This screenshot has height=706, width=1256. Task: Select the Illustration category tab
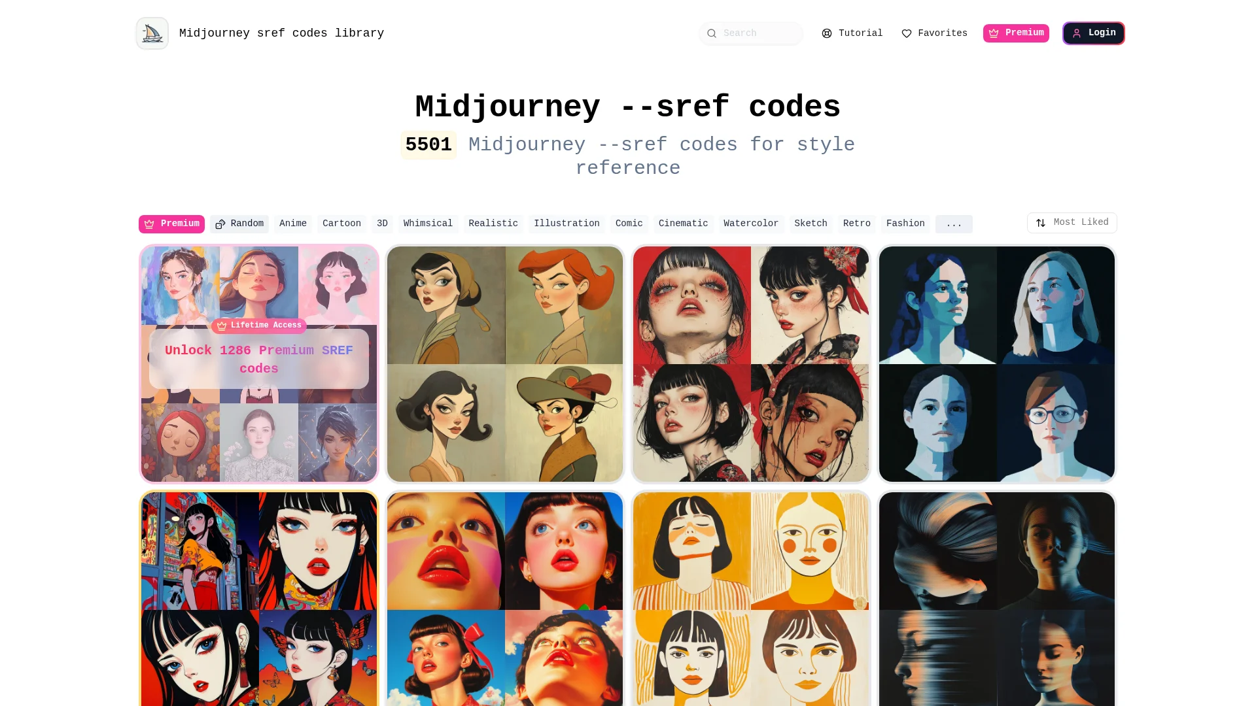click(567, 224)
